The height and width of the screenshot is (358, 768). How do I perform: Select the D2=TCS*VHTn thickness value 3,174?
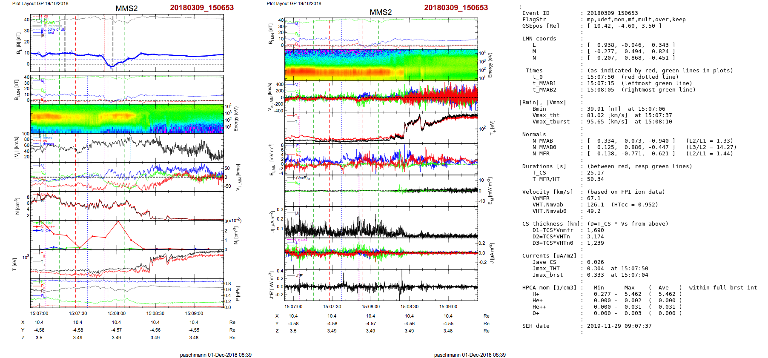tap(595, 237)
